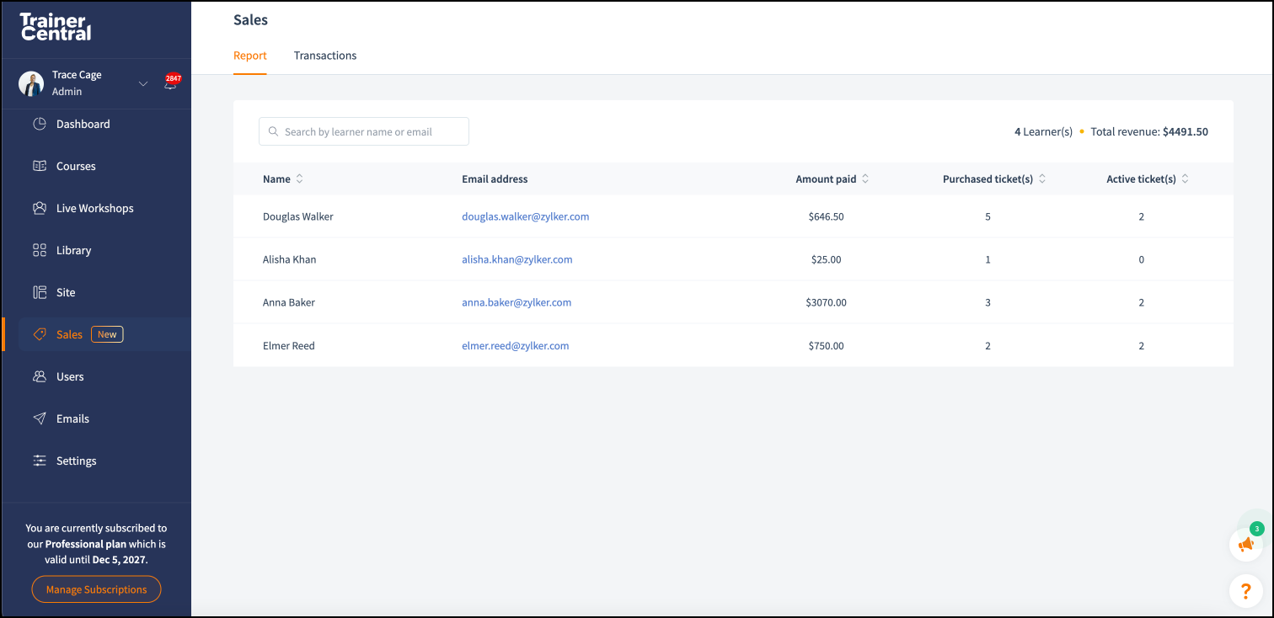
Task: Select the Report tab
Action: click(x=250, y=56)
